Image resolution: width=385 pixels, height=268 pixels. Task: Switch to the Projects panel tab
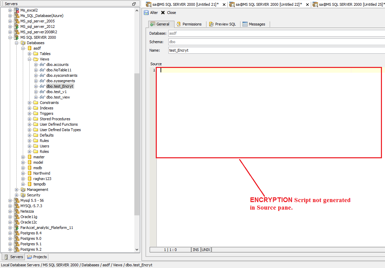[x=37, y=257]
